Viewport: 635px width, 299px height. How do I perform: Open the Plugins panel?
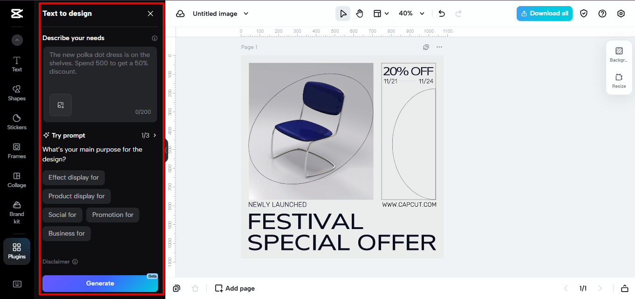click(x=16, y=251)
